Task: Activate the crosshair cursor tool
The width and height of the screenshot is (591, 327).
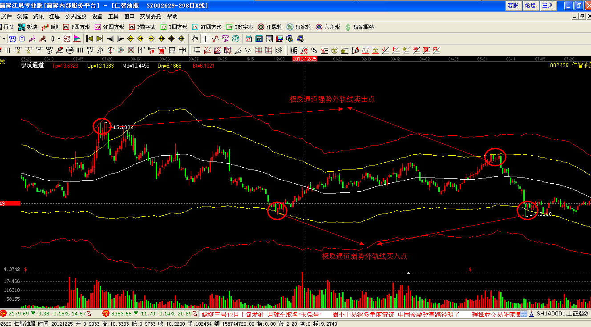Action: [205, 39]
